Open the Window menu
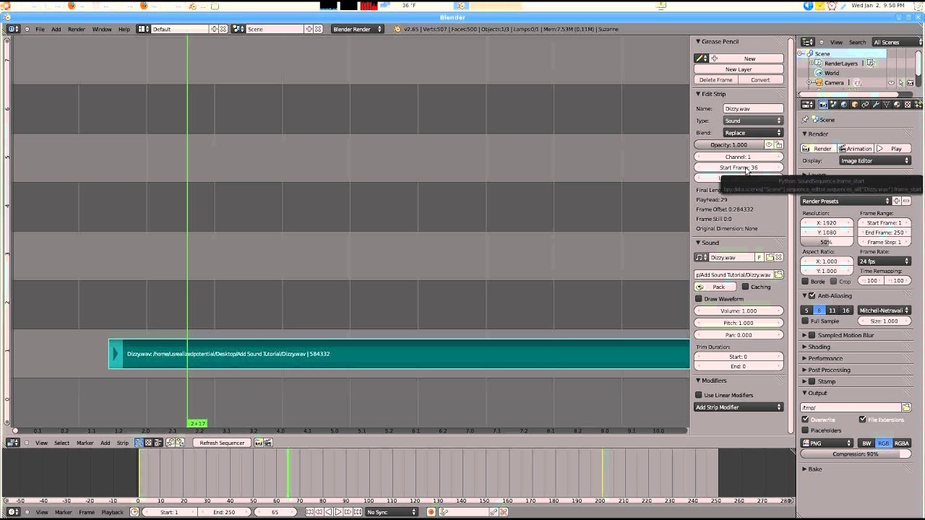The height and width of the screenshot is (520, 925). coord(102,29)
